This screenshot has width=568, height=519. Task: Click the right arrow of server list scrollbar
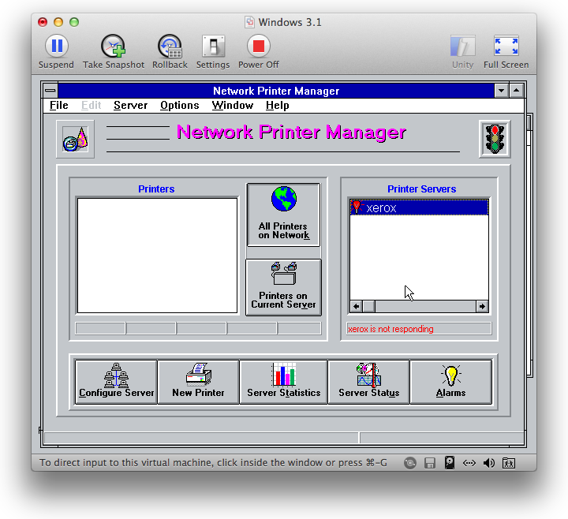click(x=482, y=306)
